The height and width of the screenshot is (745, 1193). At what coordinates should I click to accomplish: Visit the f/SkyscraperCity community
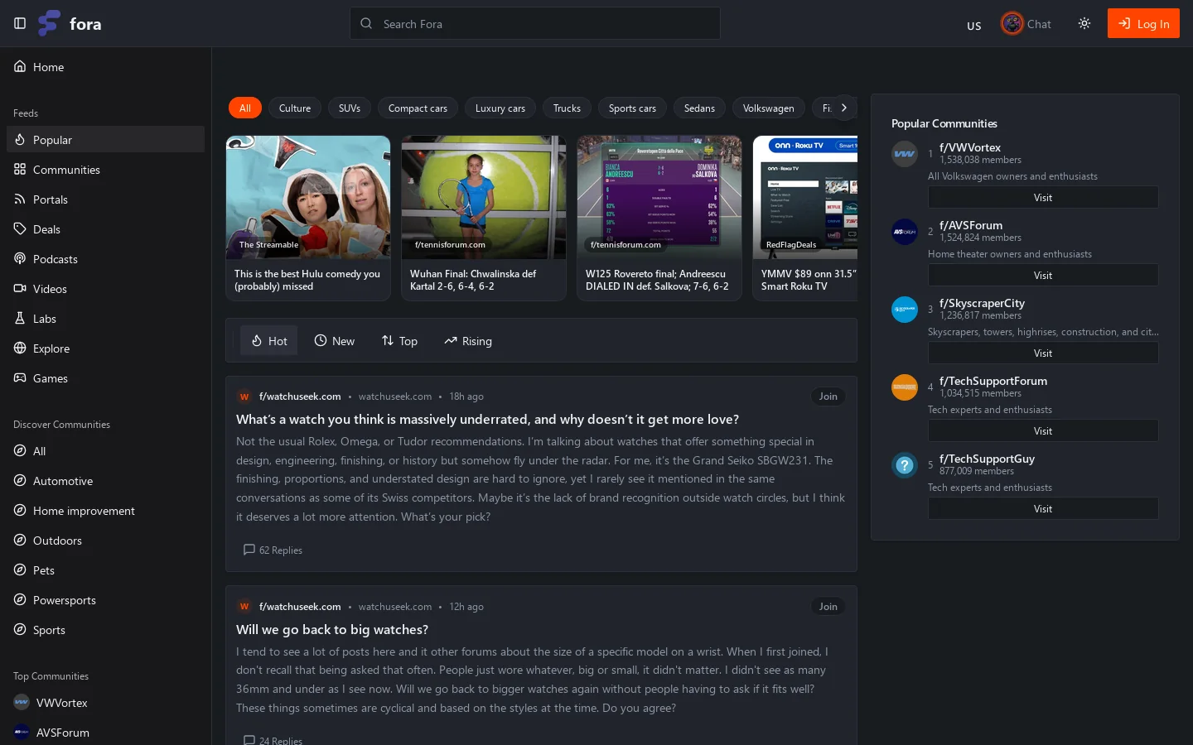coord(1043,353)
